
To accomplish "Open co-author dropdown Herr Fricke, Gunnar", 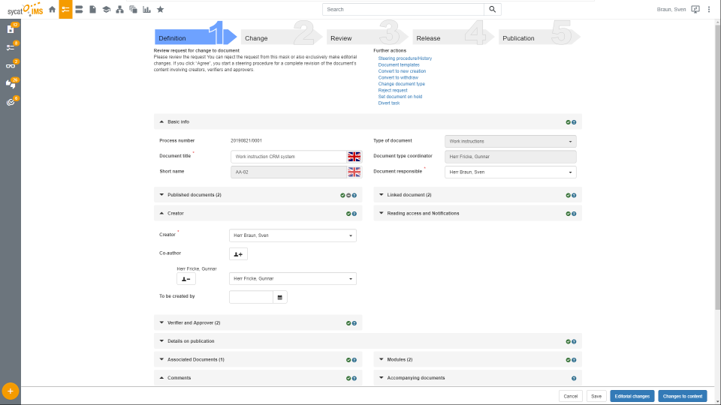I will click(x=293, y=279).
